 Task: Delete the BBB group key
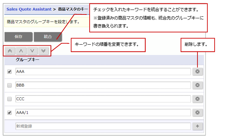click(x=197, y=85)
